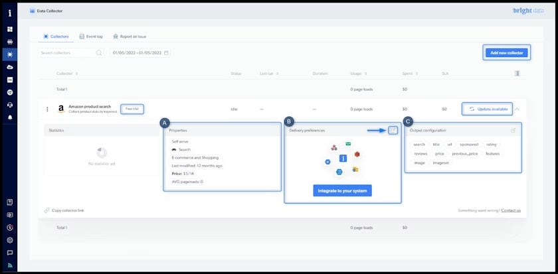558x274 pixels.
Task: Click 'Self serve' in Properties panel
Action: click(180, 141)
